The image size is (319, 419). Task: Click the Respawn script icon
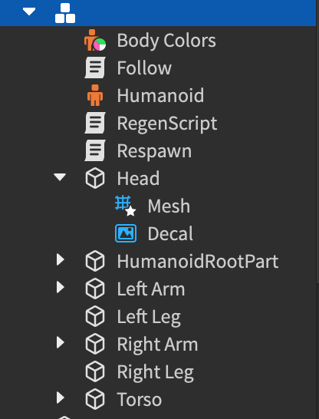pyautogui.click(x=95, y=150)
